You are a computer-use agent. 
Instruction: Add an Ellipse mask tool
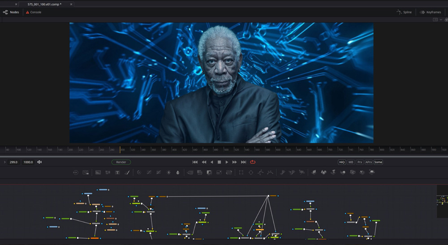(x=251, y=172)
